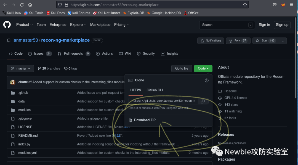Viewport: 298px width, 165px height.
Task: Open the 67 forks link
Action: [x=227, y=118]
